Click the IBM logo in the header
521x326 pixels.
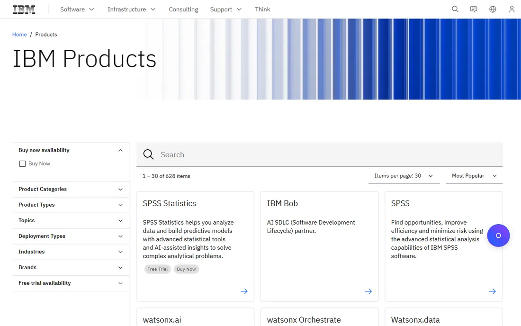(24, 9)
